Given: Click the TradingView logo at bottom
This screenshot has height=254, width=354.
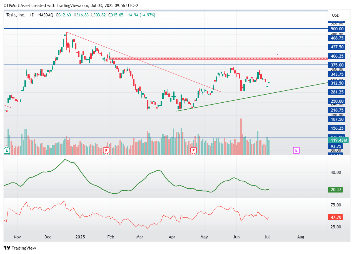Looking at the screenshot, I should [20, 248].
